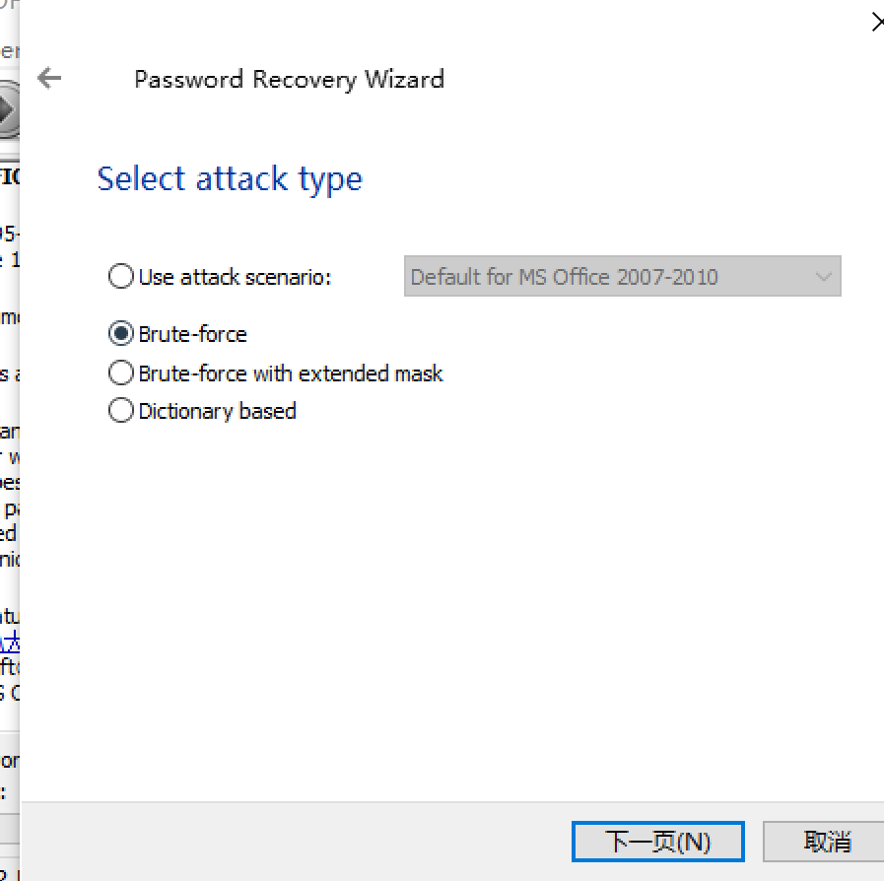The height and width of the screenshot is (881, 884).
Task: Click the Select attack type heading
Action: click(230, 178)
